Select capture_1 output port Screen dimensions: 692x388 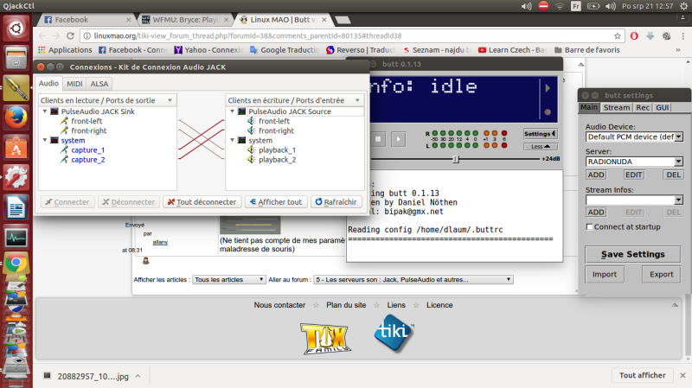[88, 149]
